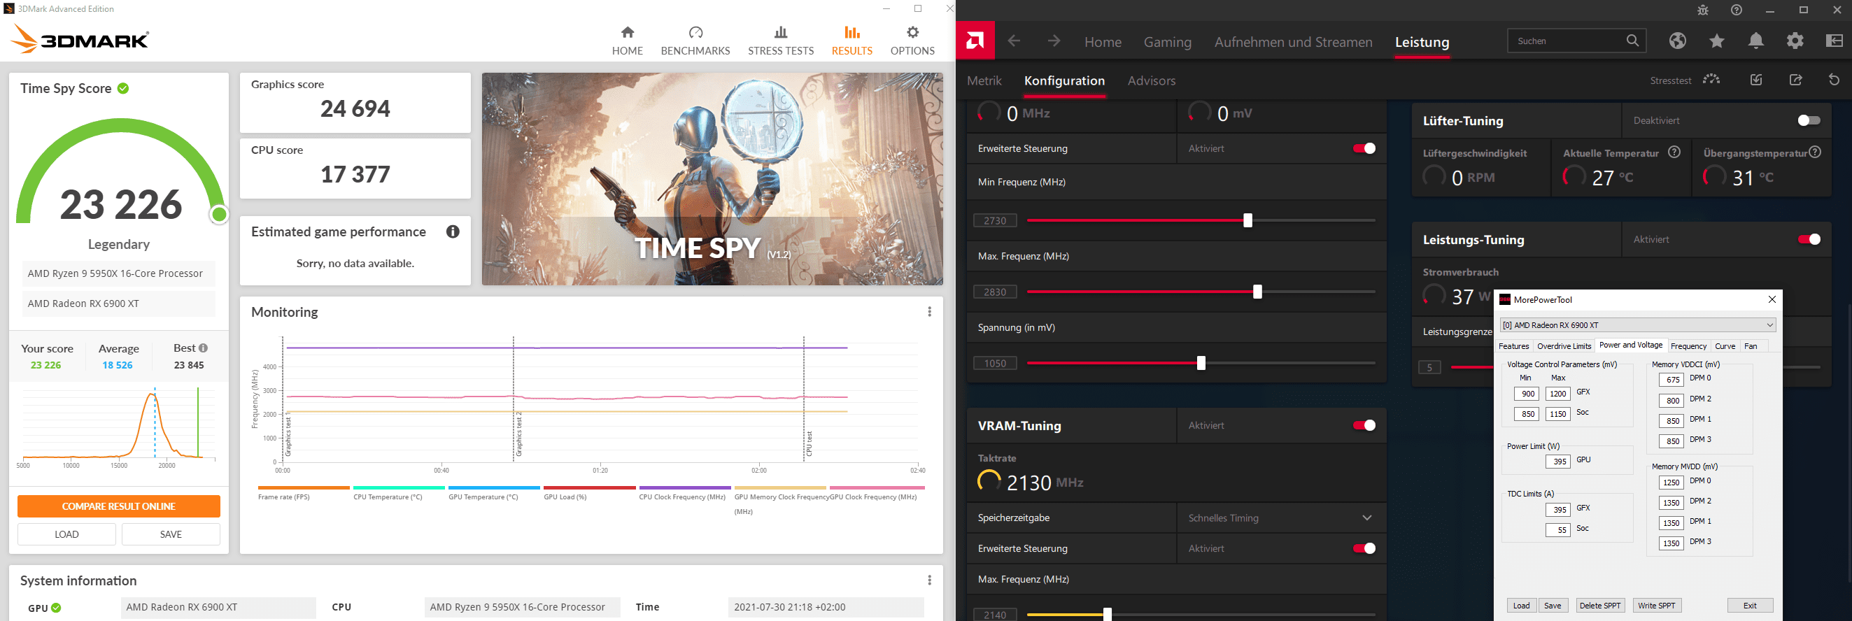Open the 3DMark RESULTS bar-chart icon
This screenshot has width=1852, height=621.
coord(852,32)
